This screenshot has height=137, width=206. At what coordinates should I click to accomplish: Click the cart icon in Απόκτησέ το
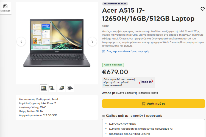point(143,104)
